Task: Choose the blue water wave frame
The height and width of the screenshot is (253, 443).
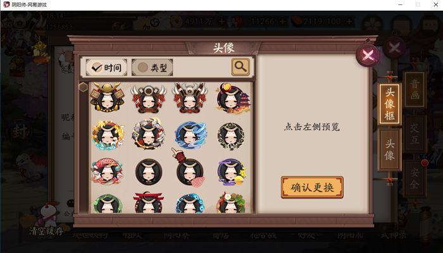Action: 190,135
